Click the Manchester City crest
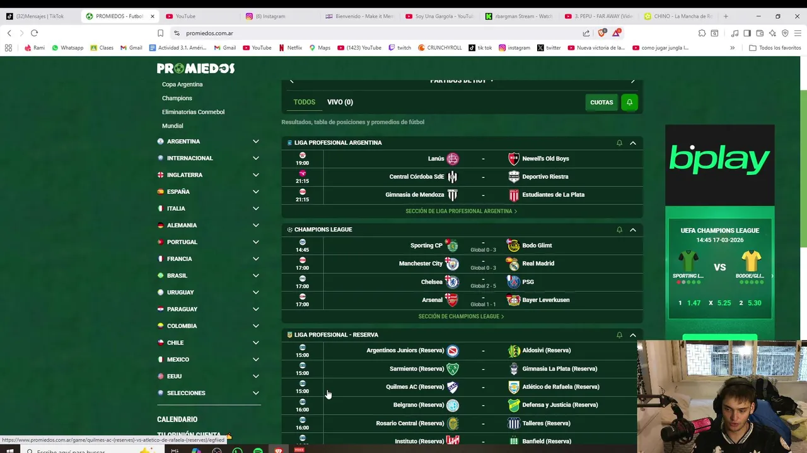This screenshot has height=453, width=807. click(452, 264)
